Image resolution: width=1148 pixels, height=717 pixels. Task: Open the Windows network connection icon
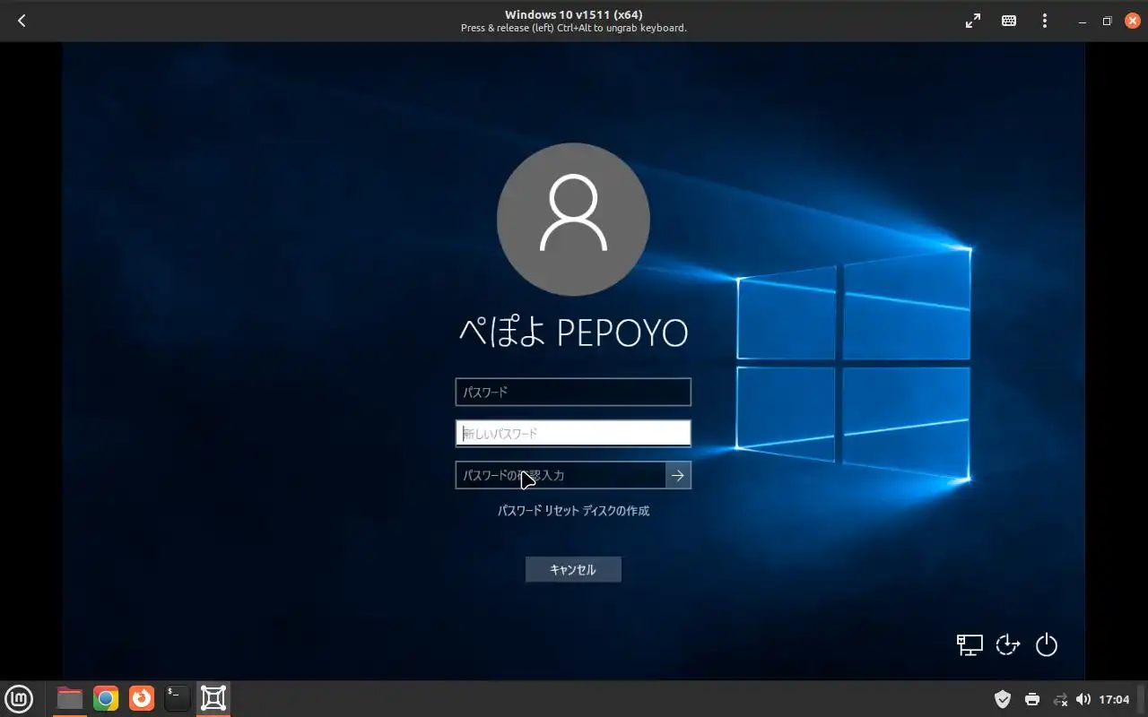point(970,644)
